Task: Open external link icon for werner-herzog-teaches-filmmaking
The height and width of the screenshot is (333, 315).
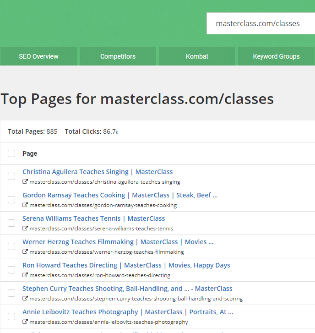Action: click(x=25, y=252)
